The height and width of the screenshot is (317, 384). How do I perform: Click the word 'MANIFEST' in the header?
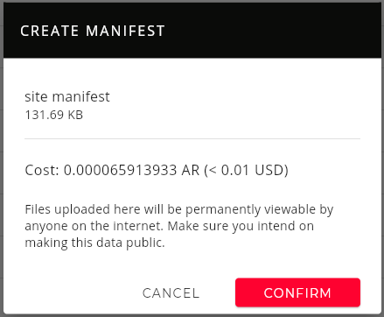coord(125,31)
